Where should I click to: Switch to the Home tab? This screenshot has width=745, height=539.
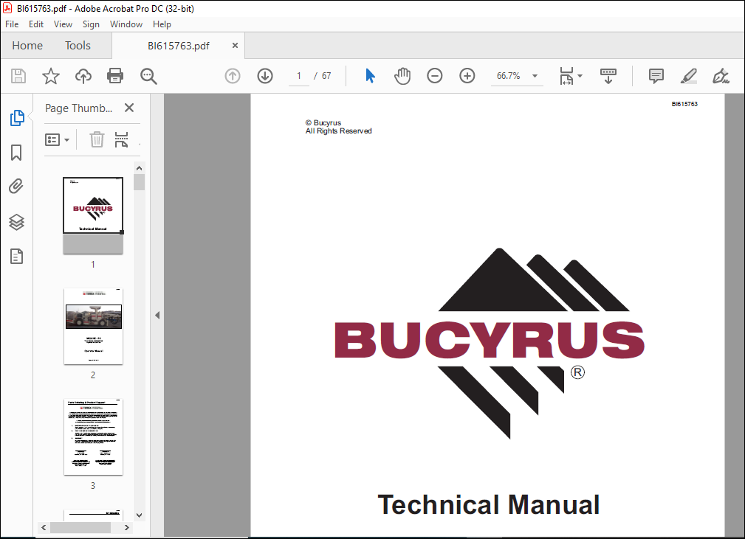coord(27,46)
